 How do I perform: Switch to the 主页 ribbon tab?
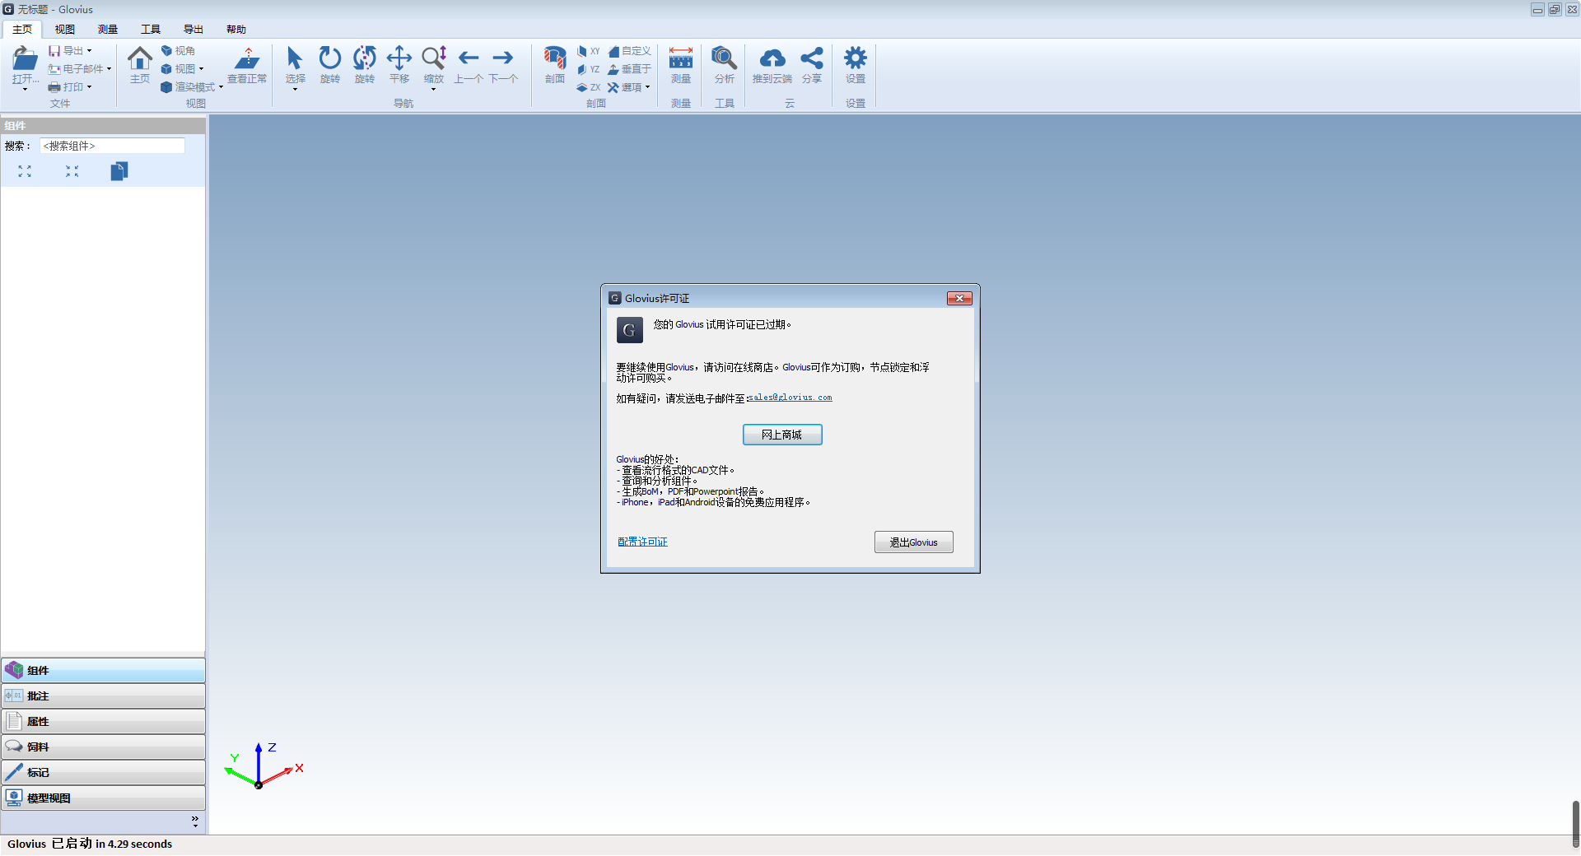22,30
